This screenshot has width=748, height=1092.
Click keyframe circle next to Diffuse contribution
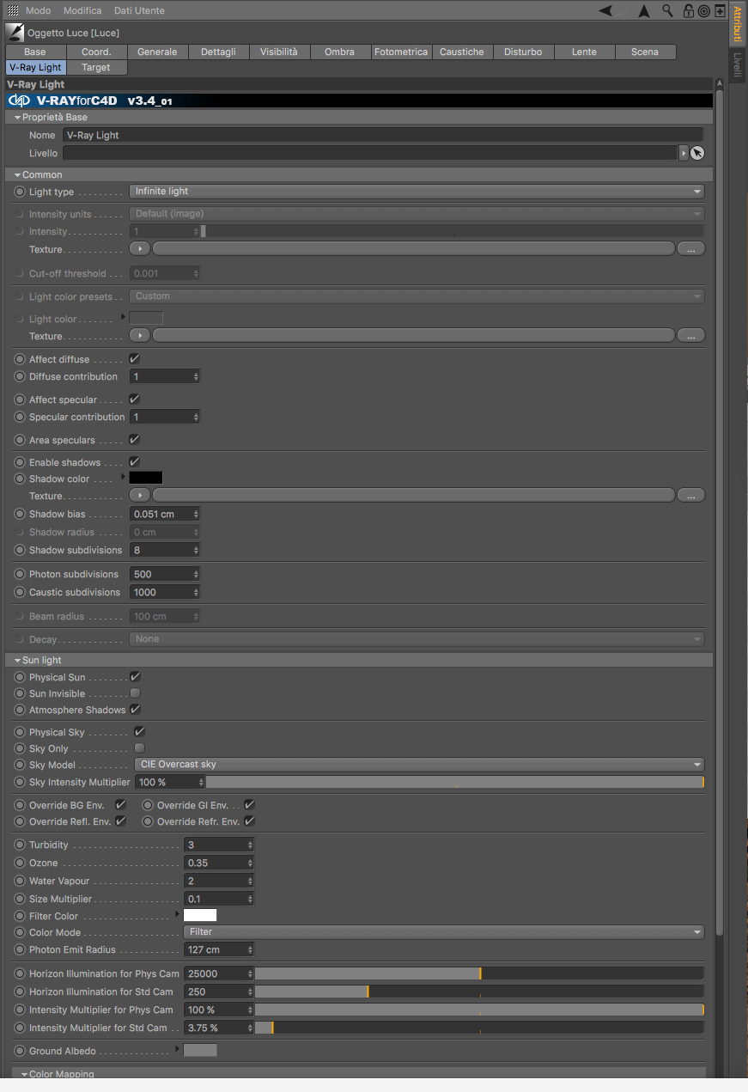tap(21, 376)
